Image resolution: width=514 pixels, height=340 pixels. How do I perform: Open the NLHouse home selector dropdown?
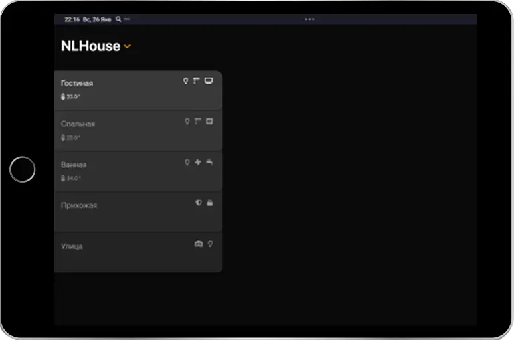128,47
